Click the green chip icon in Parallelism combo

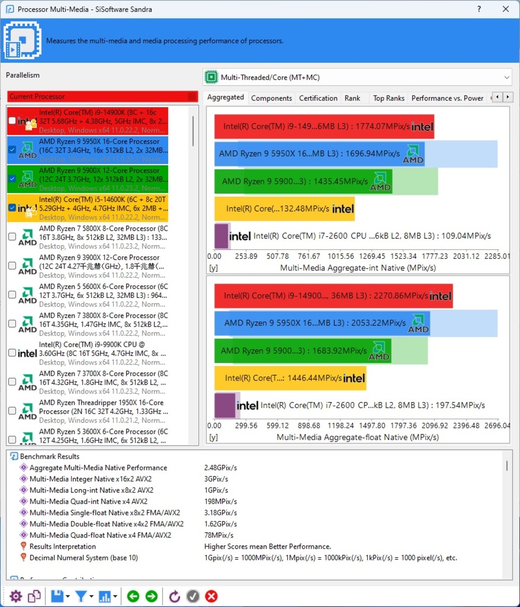click(211, 77)
